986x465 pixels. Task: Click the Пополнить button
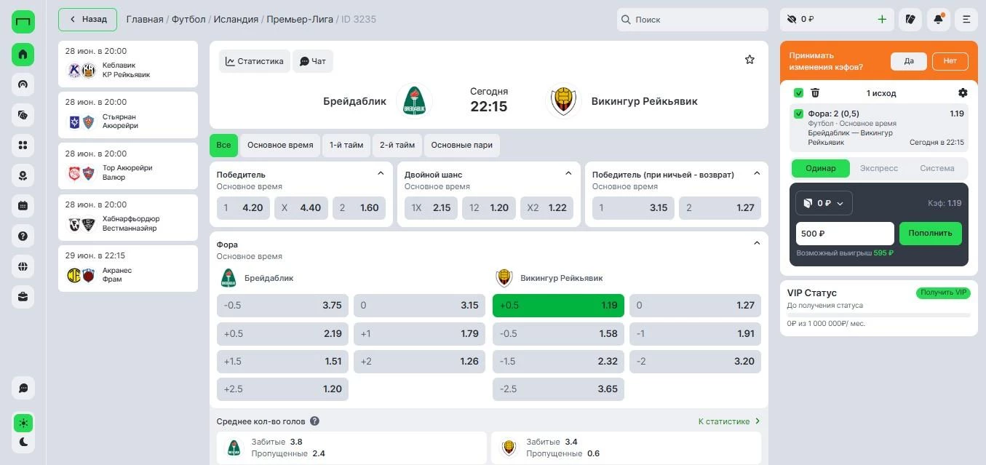930,234
